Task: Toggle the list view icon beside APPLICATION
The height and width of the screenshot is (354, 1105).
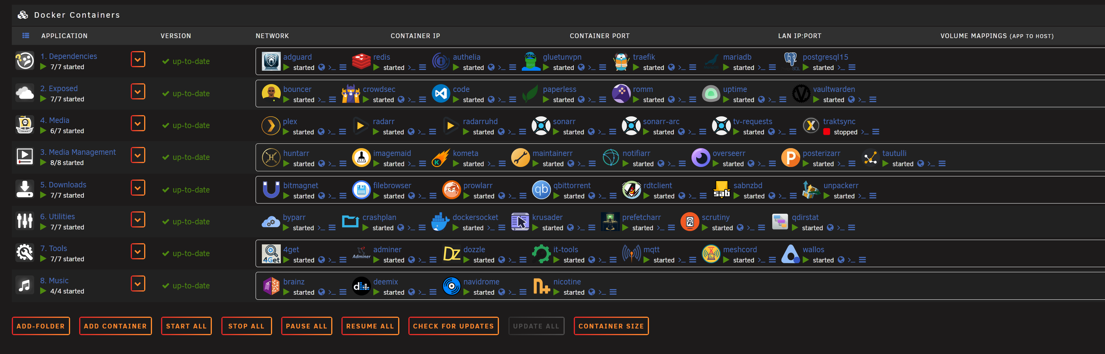Action: pyautogui.click(x=26, y=35)
